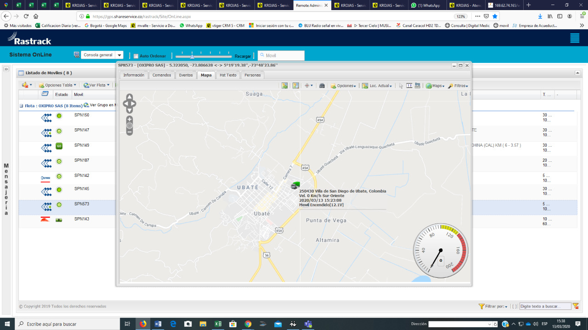Bookmark this page with the star

pyautogui.click(x=495, y=16)
